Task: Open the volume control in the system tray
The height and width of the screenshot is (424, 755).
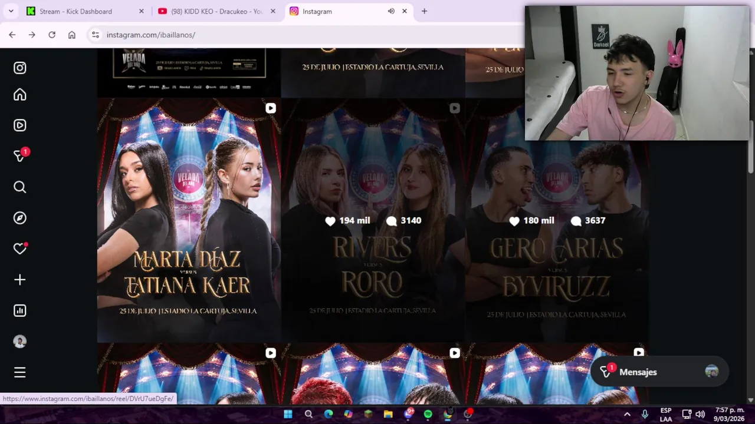Action: pyautogui.click(x=700, y=414)
